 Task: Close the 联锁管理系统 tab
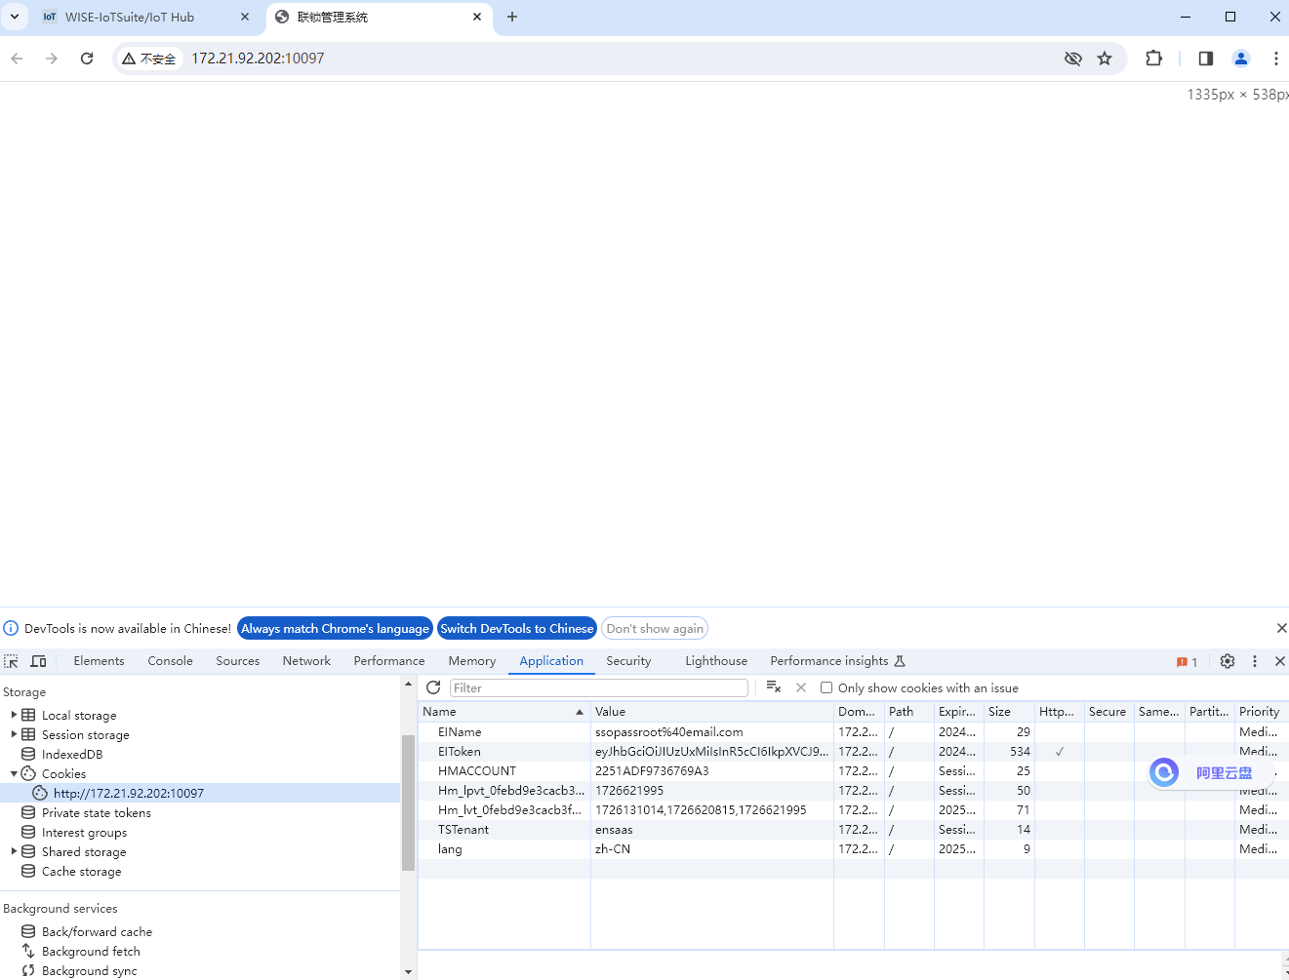click(x=477, y=17)
